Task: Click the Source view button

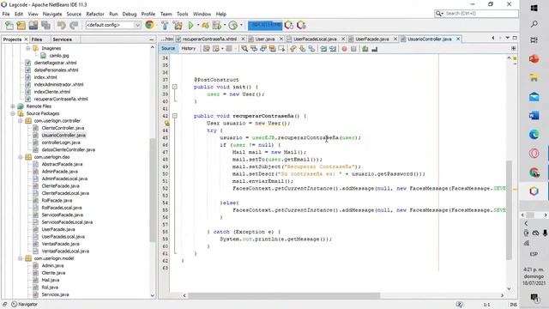Action: 168,48
